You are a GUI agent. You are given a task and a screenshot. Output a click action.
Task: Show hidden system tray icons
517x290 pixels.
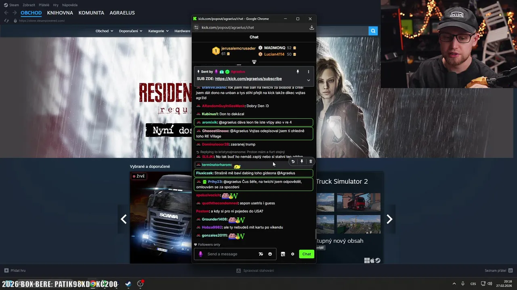tap(454, 284)
